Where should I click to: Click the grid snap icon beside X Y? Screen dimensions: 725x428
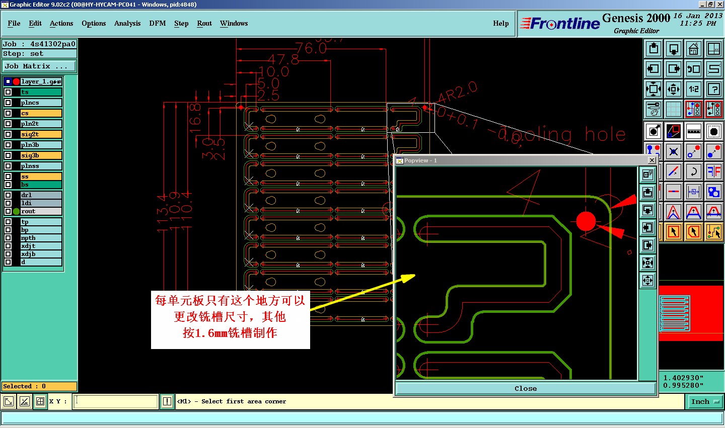[40, 401]
